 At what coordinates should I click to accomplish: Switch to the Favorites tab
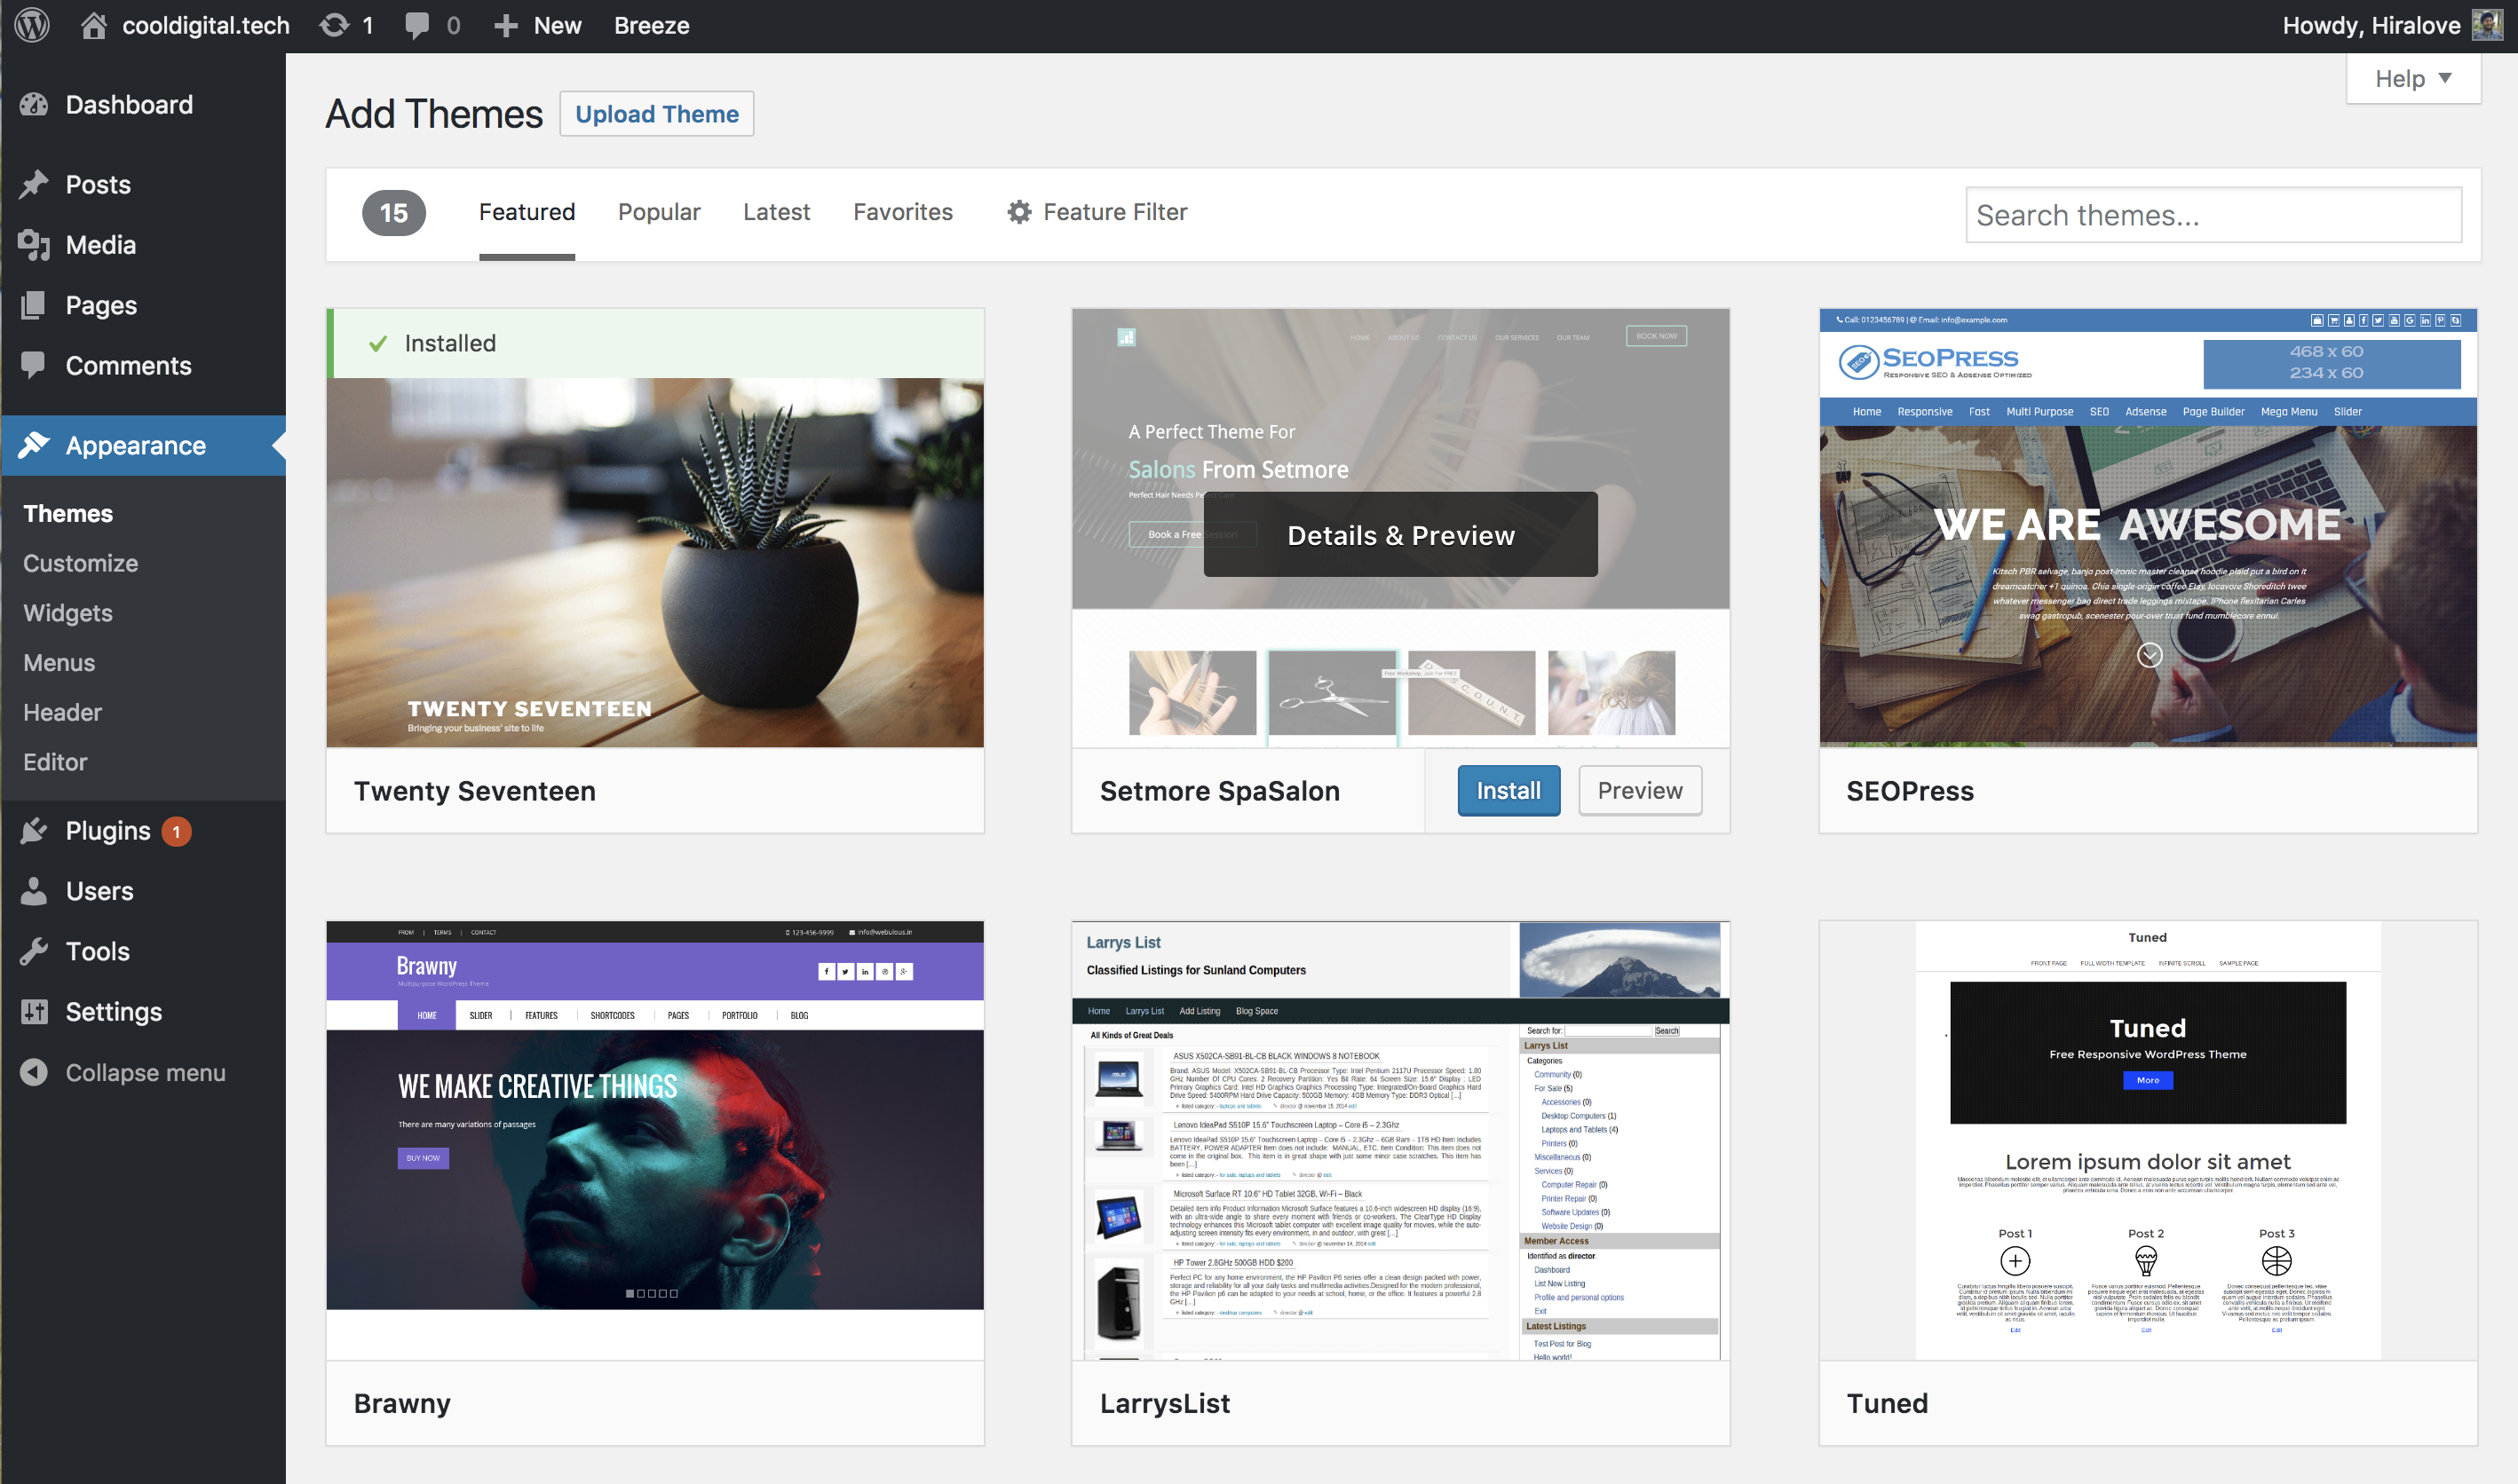903,212
